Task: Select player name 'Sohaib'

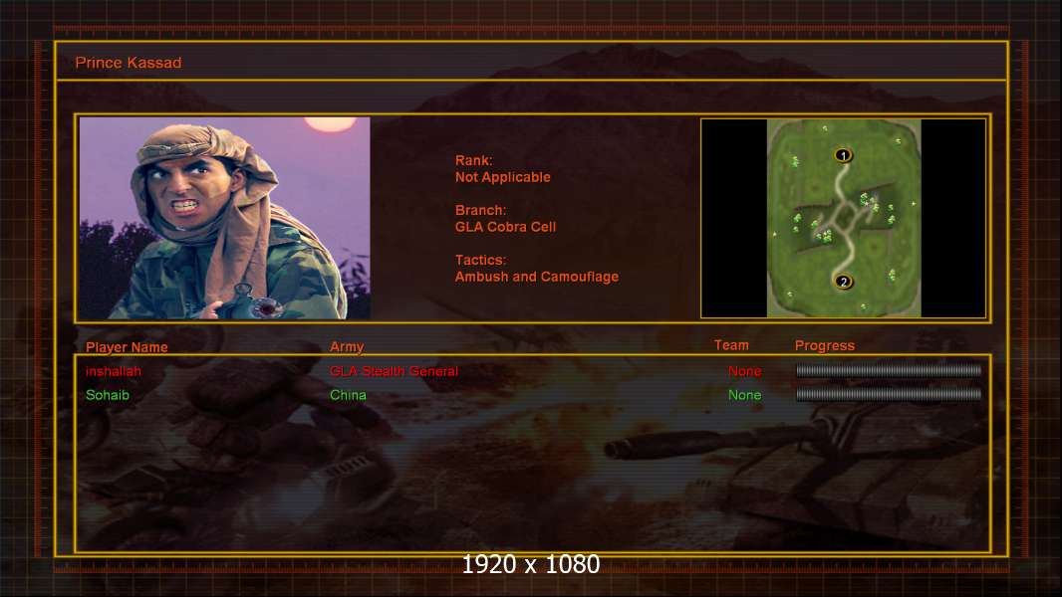Action: [107, 395]
